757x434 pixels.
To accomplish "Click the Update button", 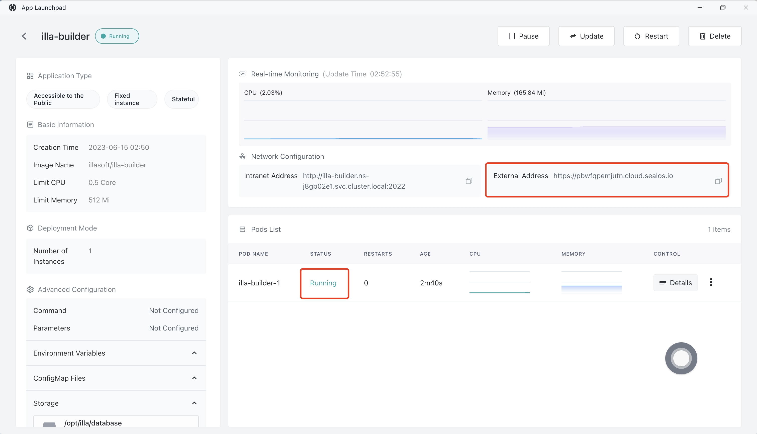I will pos(586,36).
